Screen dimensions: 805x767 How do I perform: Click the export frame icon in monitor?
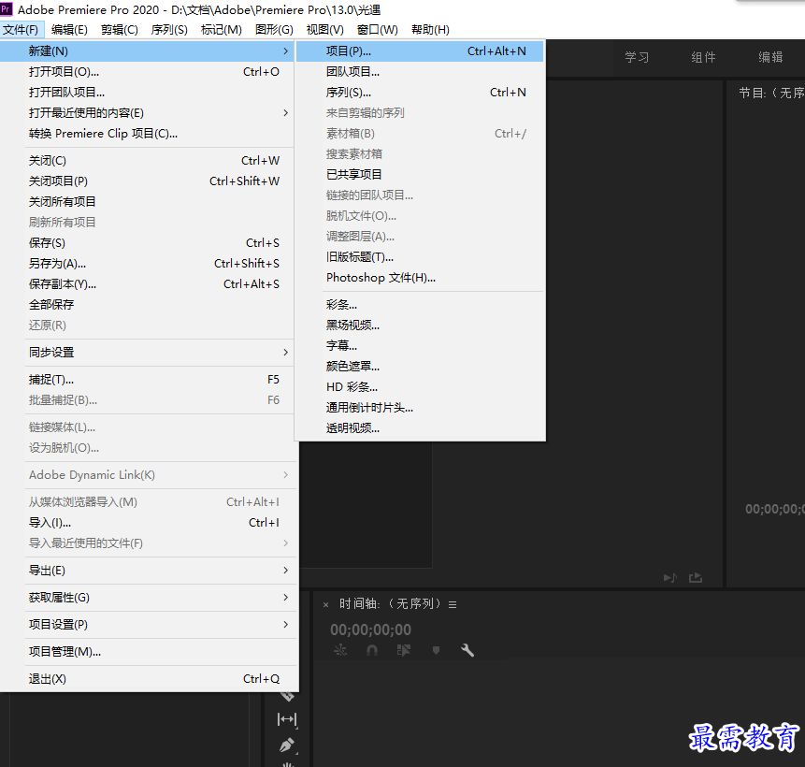tap(696, 578)
